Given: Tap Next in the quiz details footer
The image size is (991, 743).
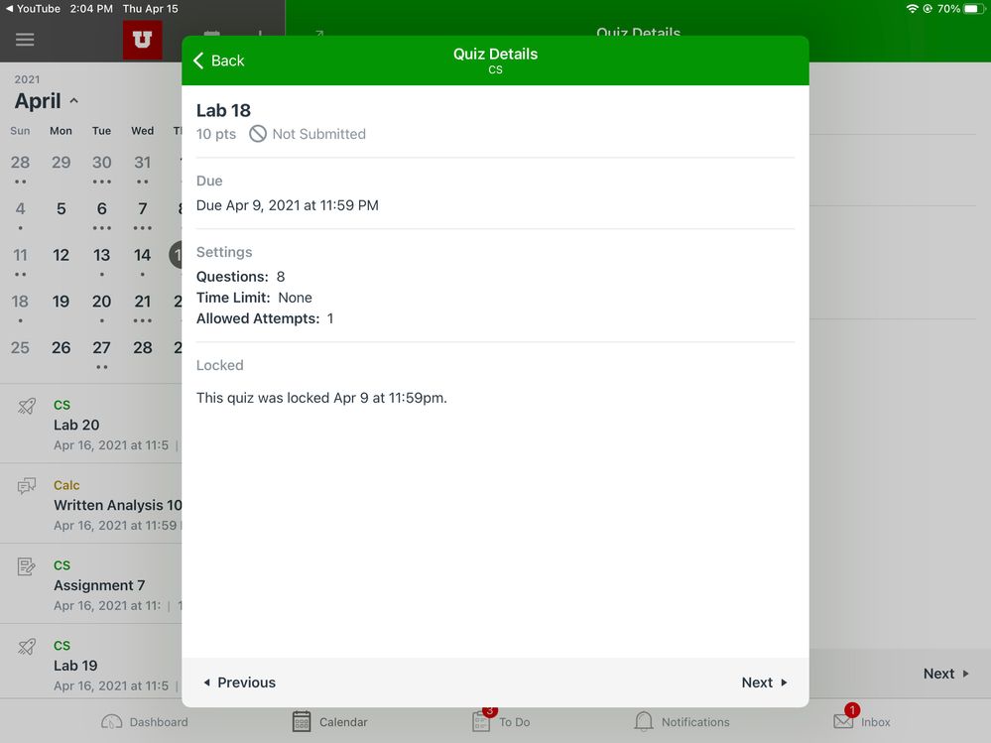Looking at the screenshot, I should click(x=764, y=682).
